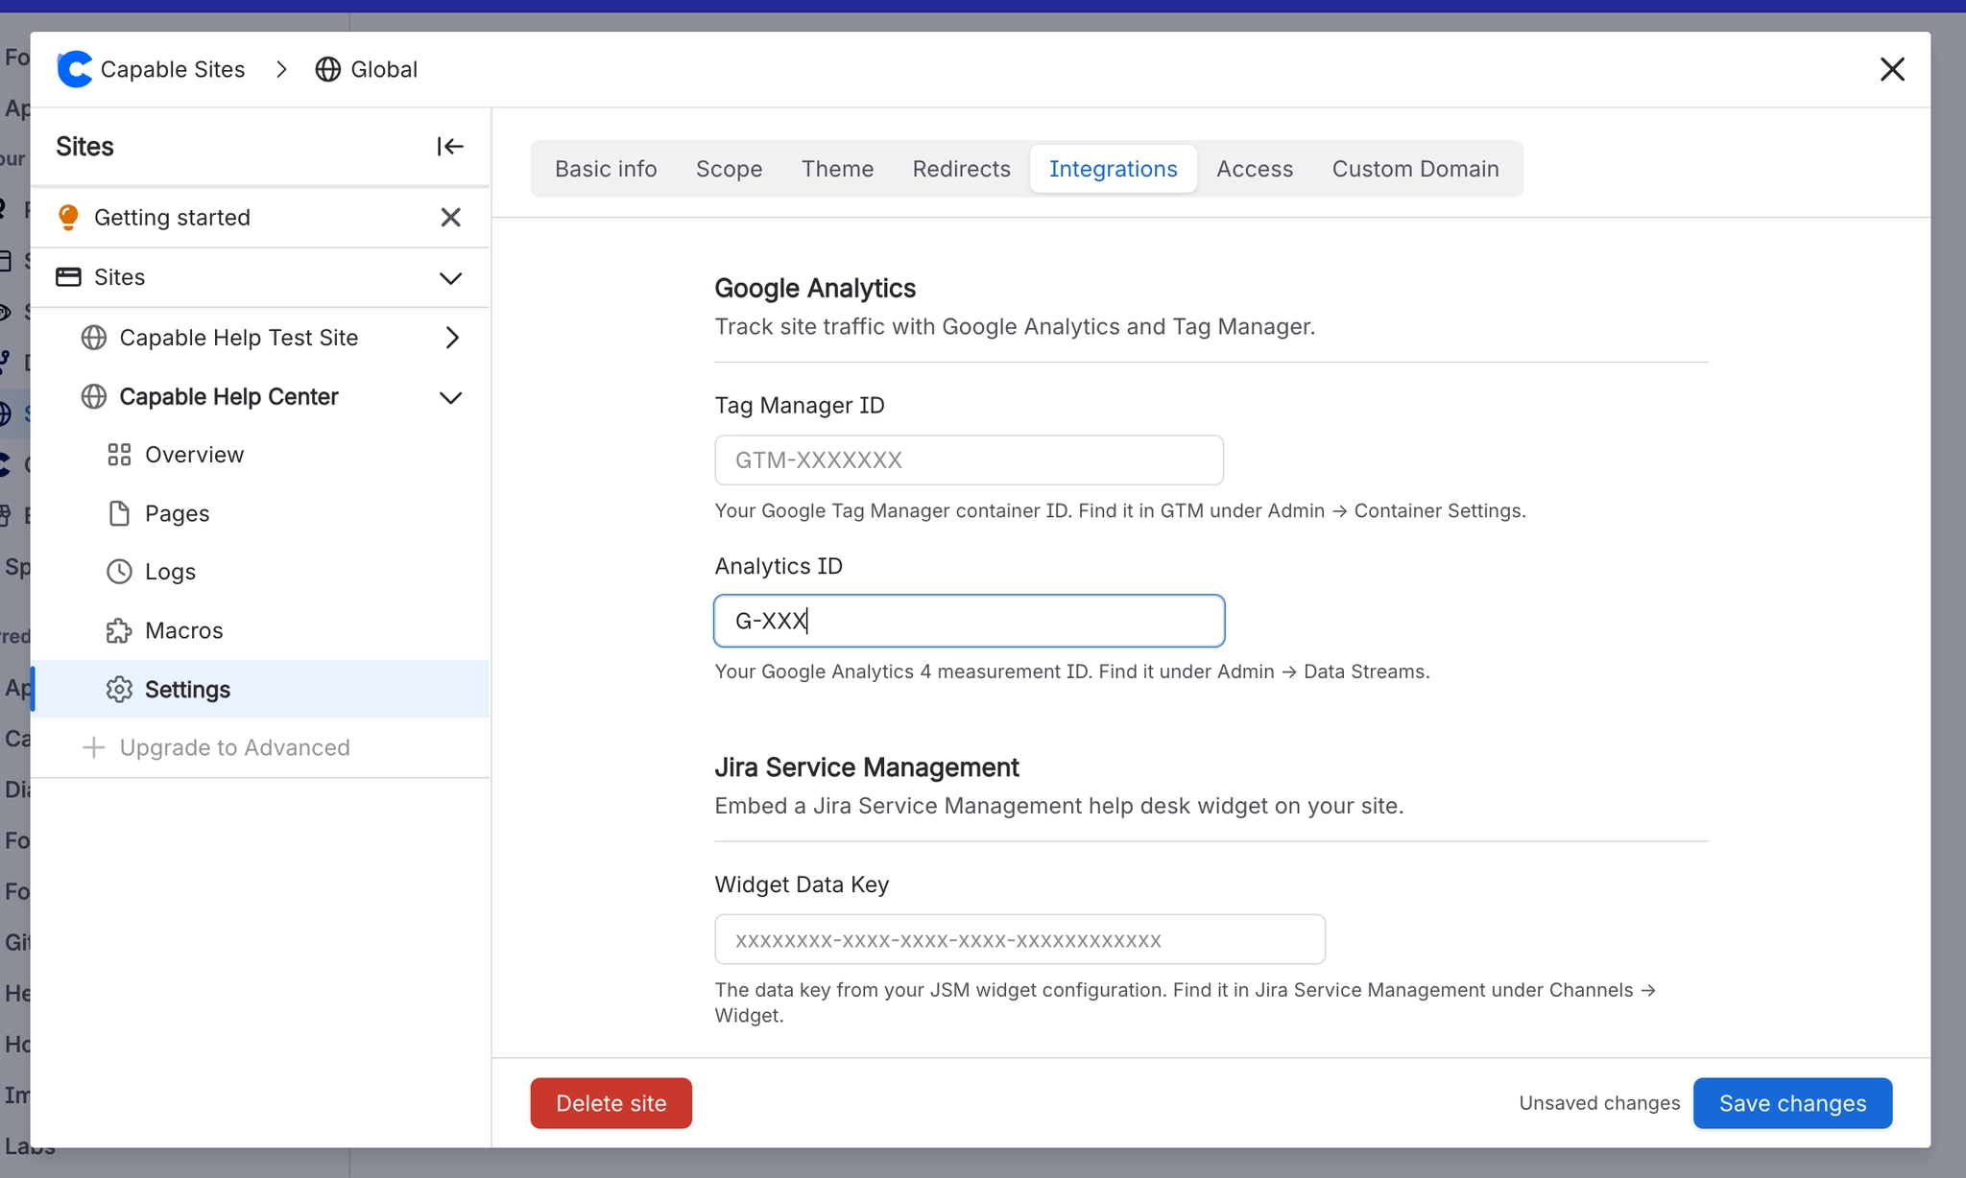Click the Sites card icon in sidebar
This screenshot has height=1178, width=1966.
coord(68,277)
